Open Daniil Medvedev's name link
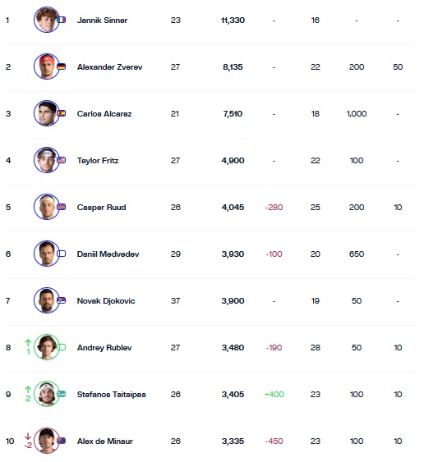Screen dimensions: 424x462 (x=108, y=254)
